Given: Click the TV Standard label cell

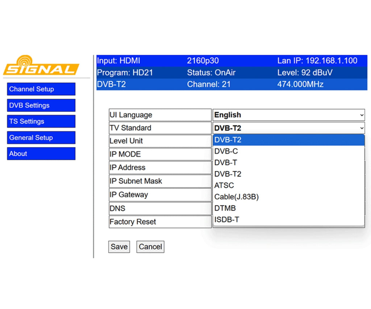Looking at the screenshot, I should pyautogui.click(x=160, y=128).
